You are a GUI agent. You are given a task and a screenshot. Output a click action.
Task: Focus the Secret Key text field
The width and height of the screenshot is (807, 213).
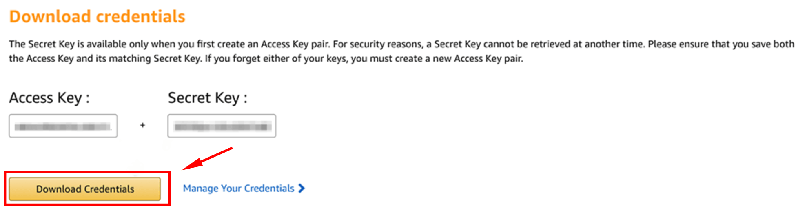point(222,126)
